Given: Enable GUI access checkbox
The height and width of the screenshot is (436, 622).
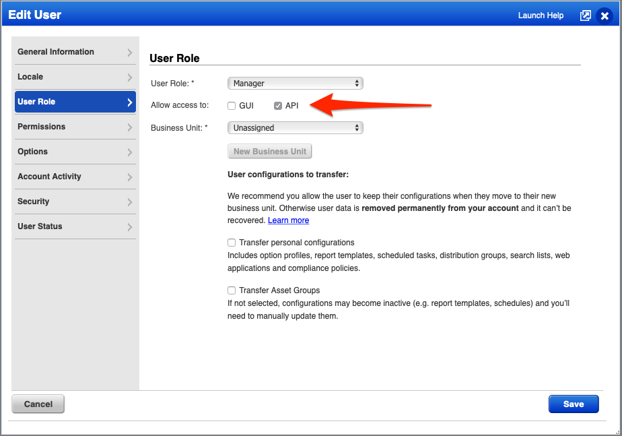Looking at the screenshot, I should click(x=232, y=106).
